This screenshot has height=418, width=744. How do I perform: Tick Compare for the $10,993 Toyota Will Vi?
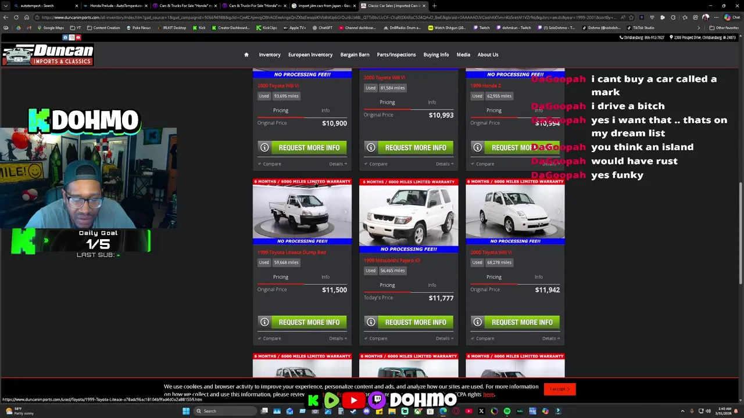point(375,164)
